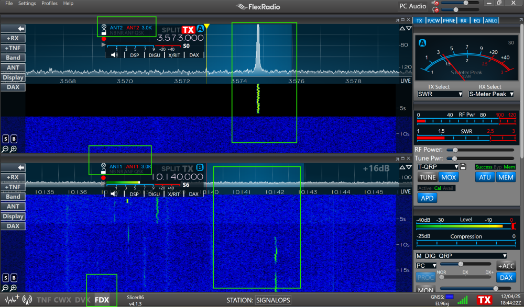
Task: Open the P/CW panel tab
Action: (433, 21)
